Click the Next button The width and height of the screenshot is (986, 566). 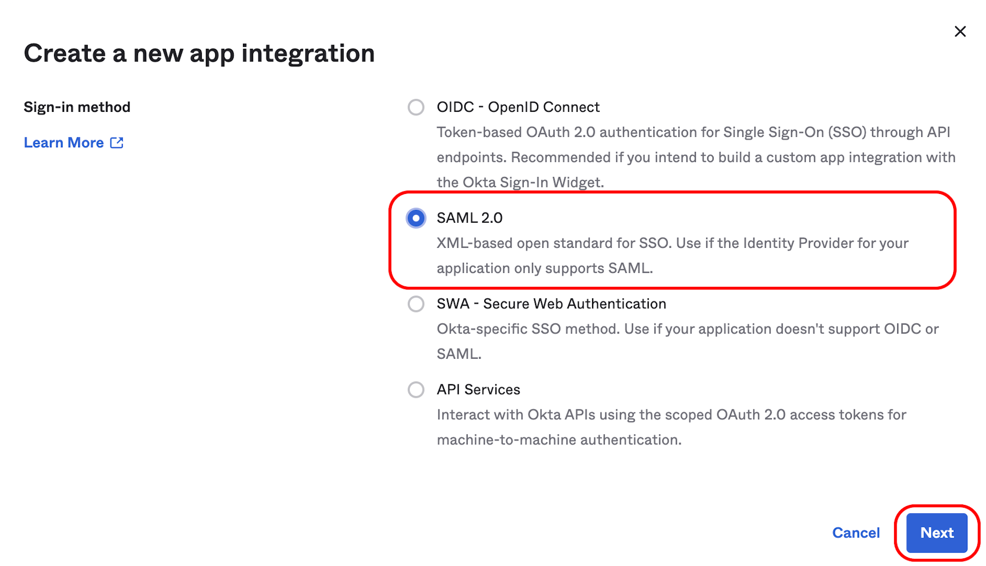pyautogui.click(x=937, y=533)
